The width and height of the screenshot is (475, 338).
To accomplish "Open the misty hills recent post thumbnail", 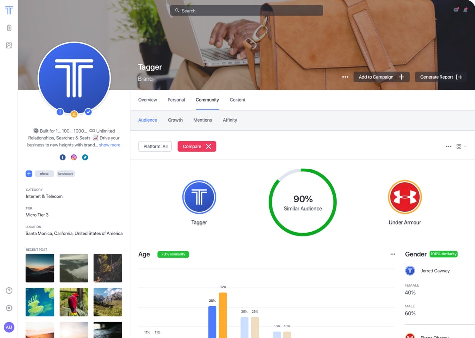I will point(74,268).
